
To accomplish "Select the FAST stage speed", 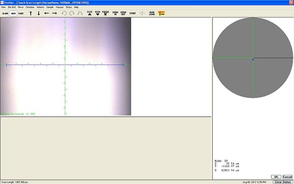I will 21,13.
